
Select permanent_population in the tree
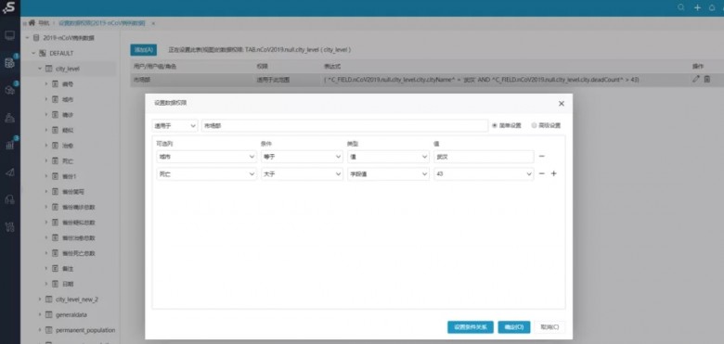[85, 330]
